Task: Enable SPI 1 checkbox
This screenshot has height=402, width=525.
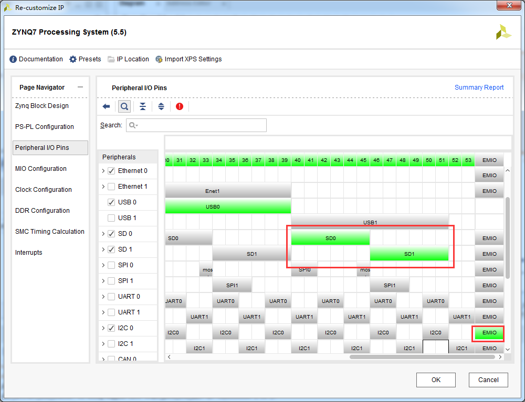Action: pyautogui.click(x=111, y=281)
